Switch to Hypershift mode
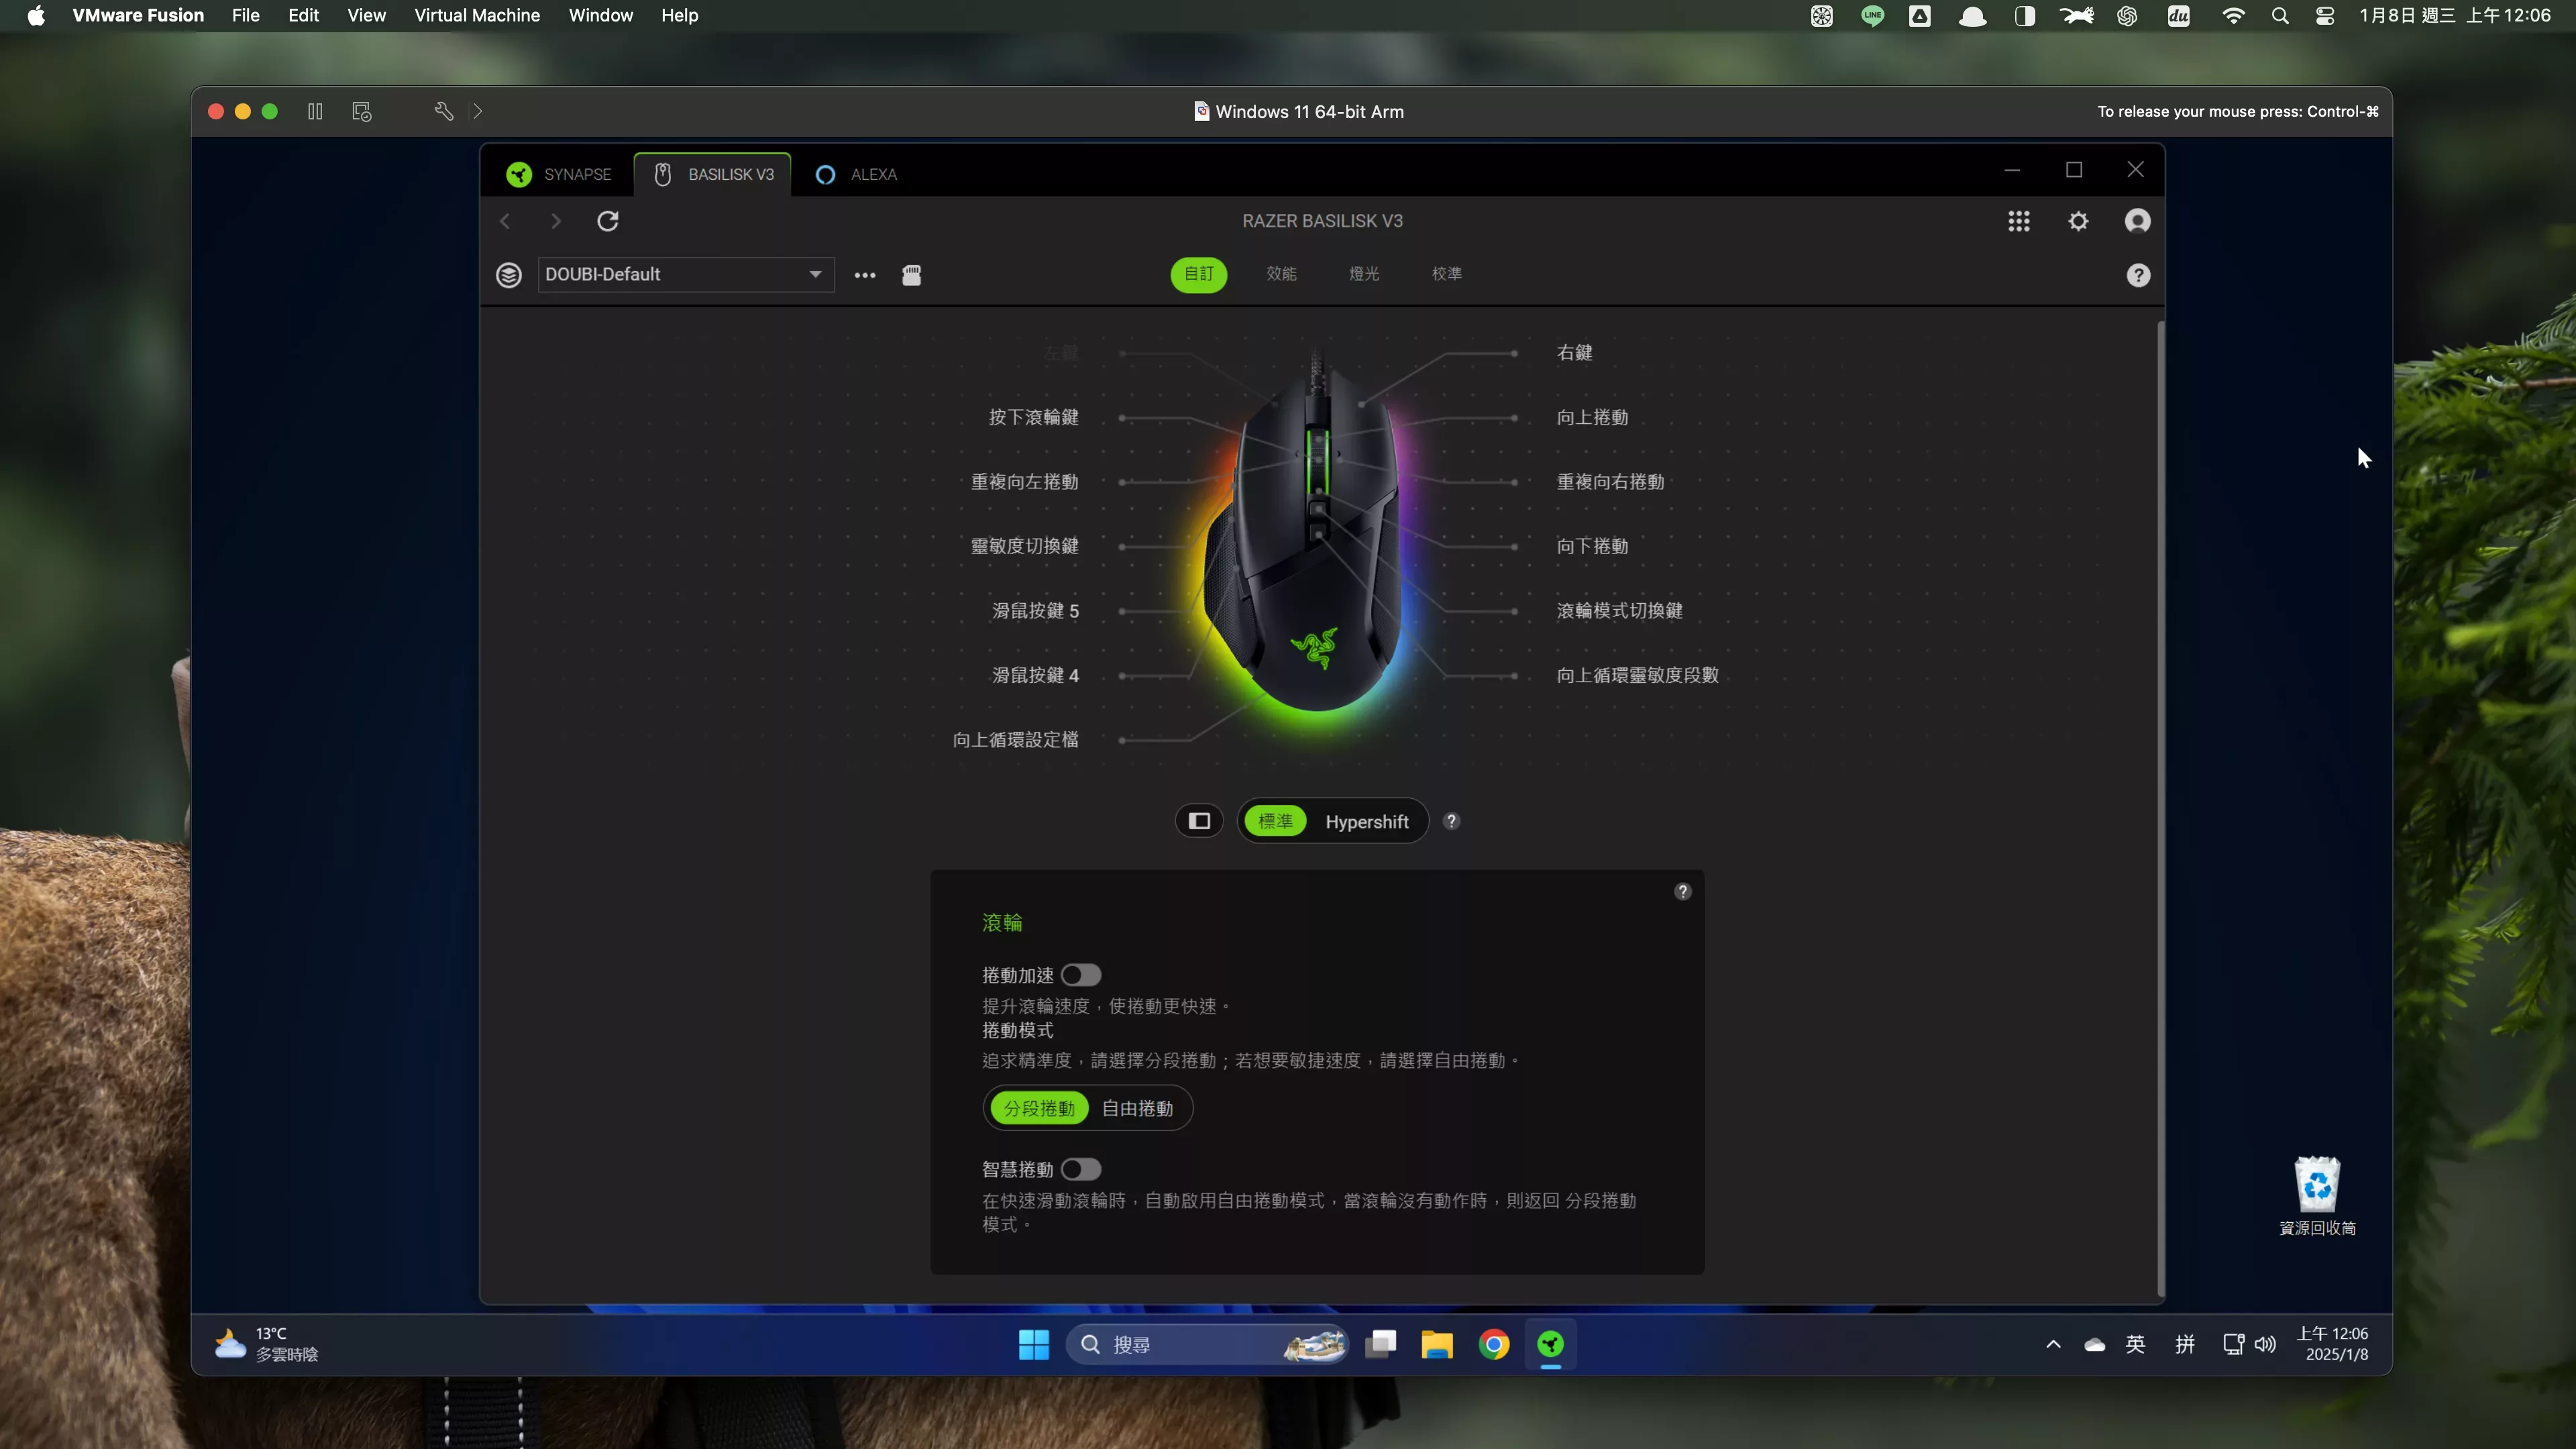 pyautogui.click(x=1366, y=821)
